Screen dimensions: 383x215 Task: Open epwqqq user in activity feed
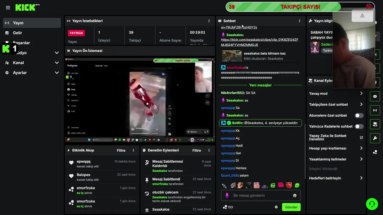[83, 162]
